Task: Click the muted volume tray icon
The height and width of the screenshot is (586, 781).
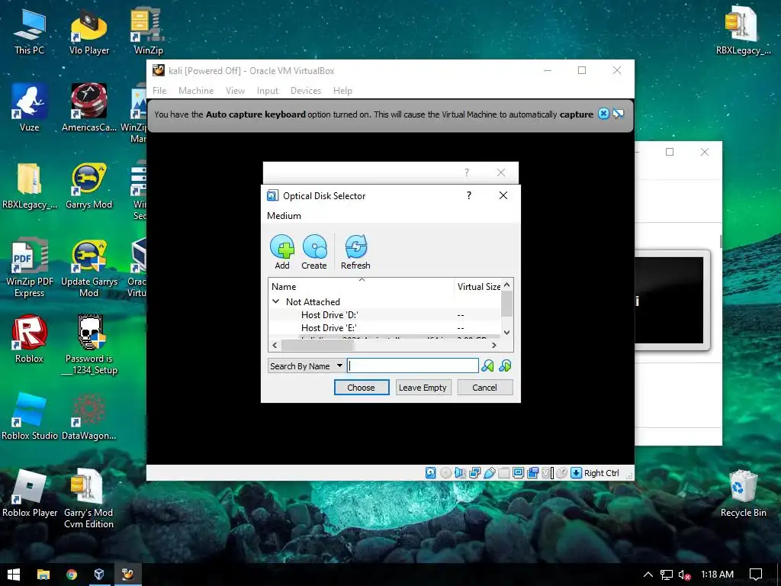Action: point(684,575)
